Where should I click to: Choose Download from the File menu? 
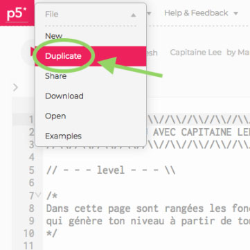coord(64,96)
